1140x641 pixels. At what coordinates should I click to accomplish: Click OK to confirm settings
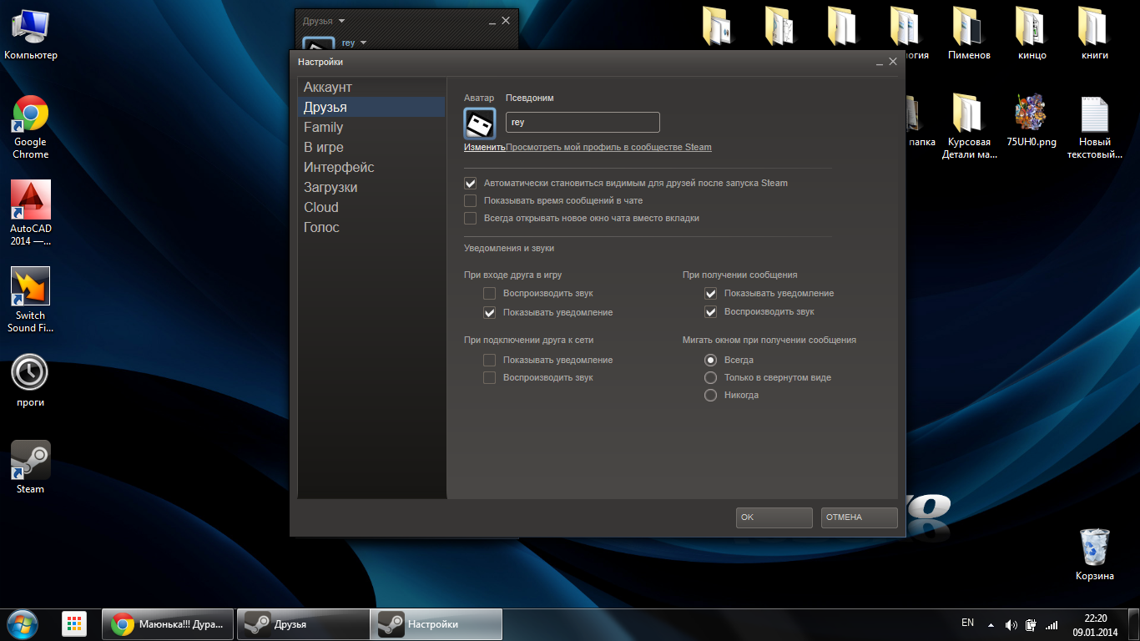[774, 517]
